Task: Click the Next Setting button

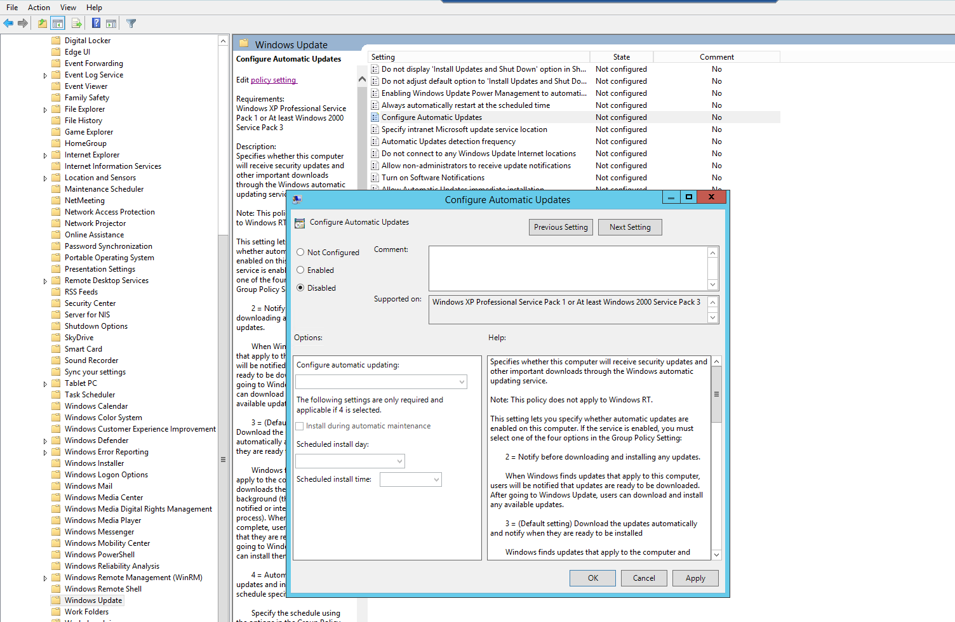Action: [x=630, y=227]
